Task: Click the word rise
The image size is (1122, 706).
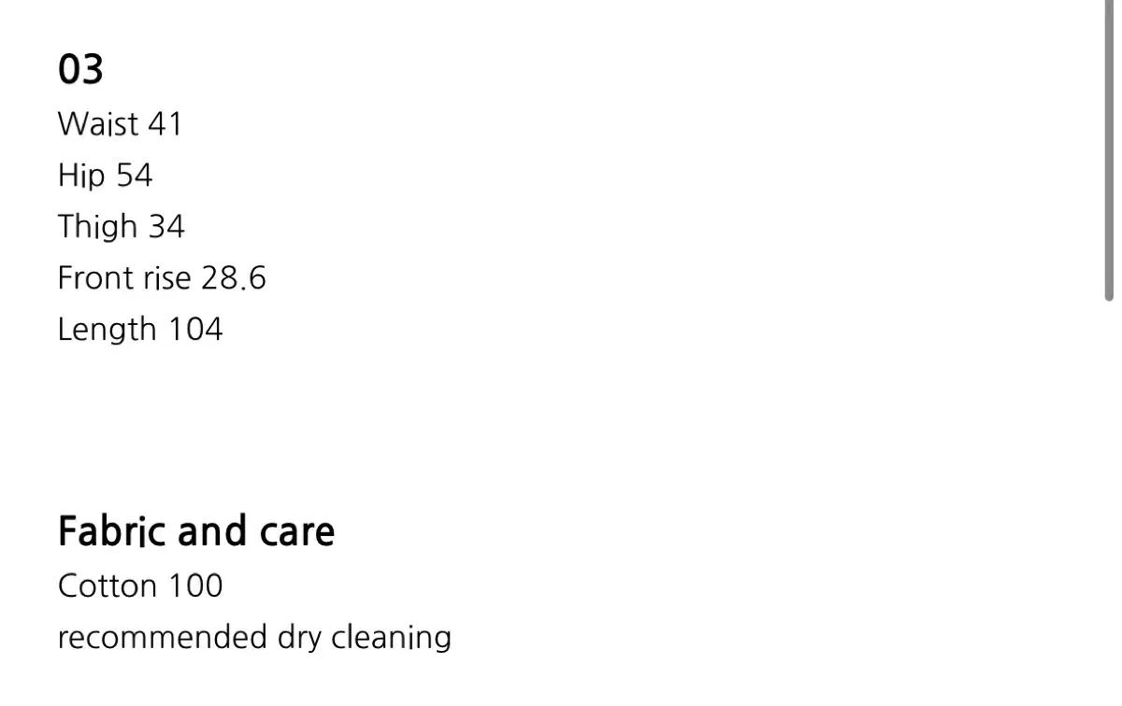Action: point(167,278)
